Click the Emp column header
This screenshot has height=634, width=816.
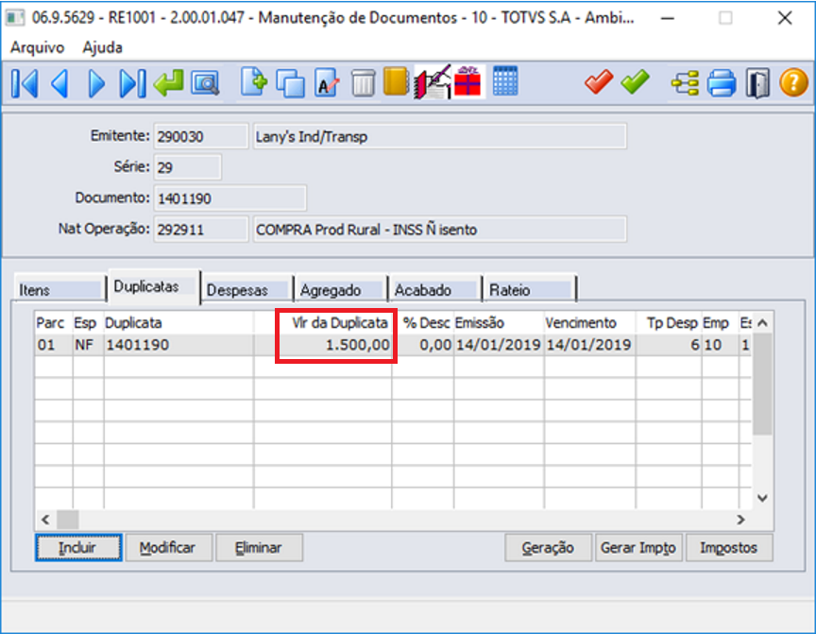click(721, 323)
